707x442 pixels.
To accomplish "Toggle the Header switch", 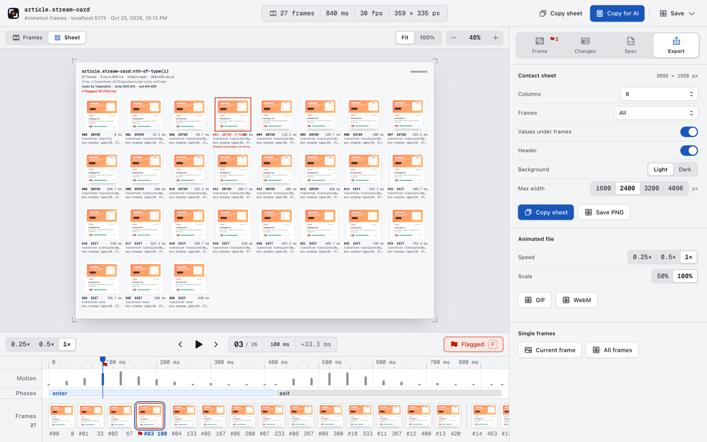I will 689,150.
